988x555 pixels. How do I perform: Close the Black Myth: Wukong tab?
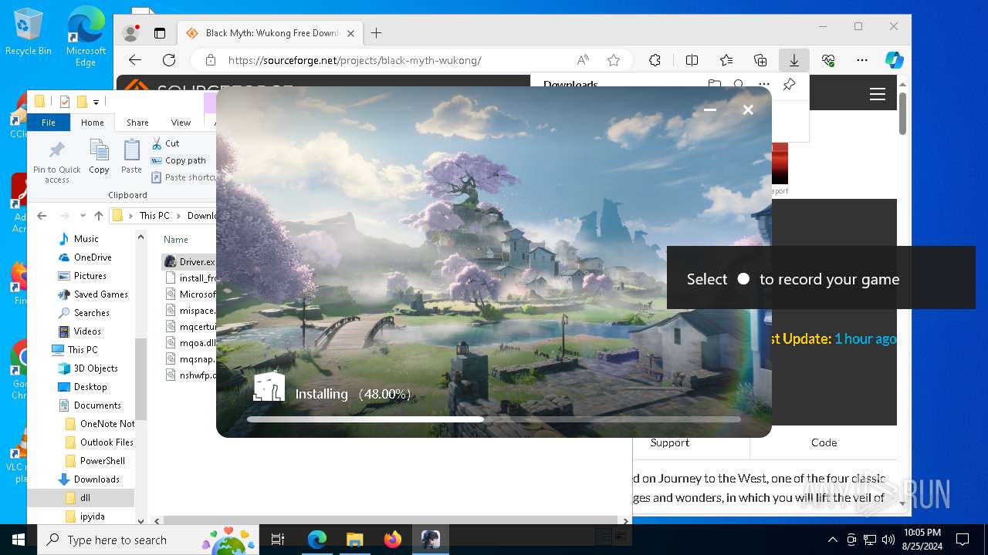[351, 33]
